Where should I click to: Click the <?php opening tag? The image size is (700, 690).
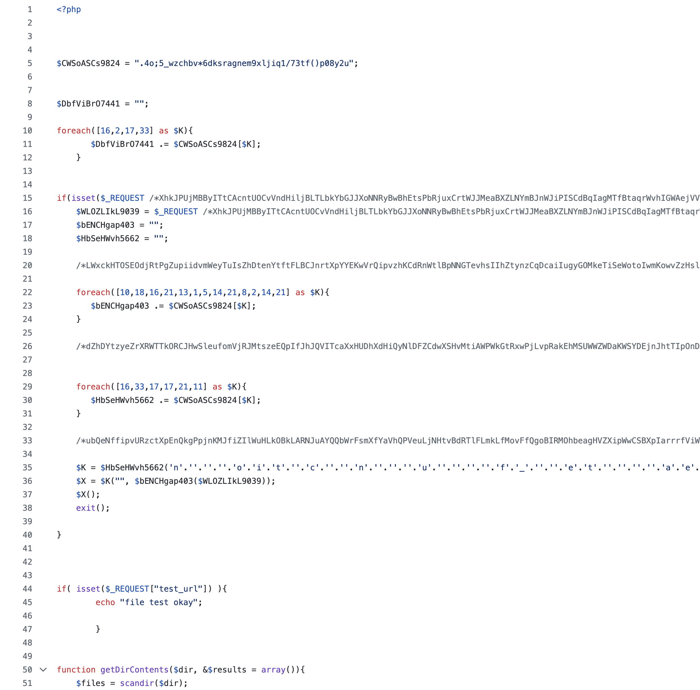point(68,9)
